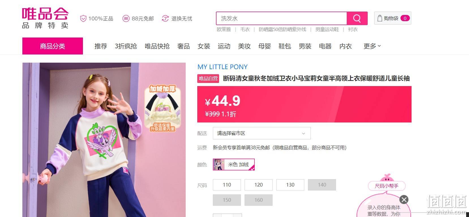Click the magnifier search button
Viewport: 469px width, 217px height.
(357, 18)
